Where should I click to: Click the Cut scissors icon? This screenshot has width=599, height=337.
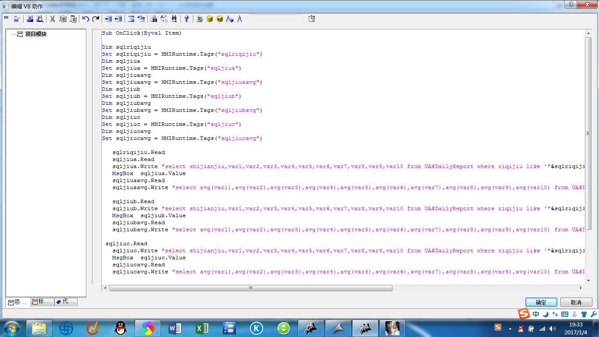(x=52, y=19)
